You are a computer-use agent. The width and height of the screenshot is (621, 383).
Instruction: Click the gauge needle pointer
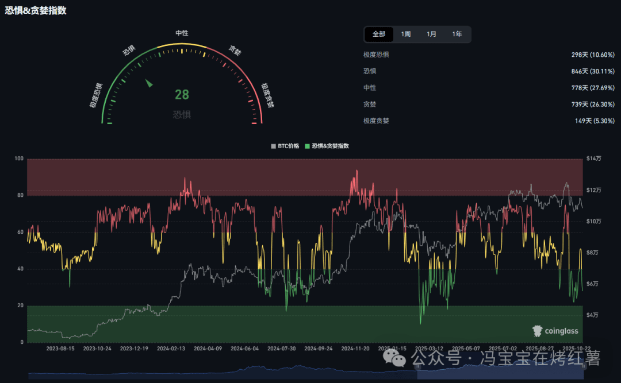coord(149,83)
